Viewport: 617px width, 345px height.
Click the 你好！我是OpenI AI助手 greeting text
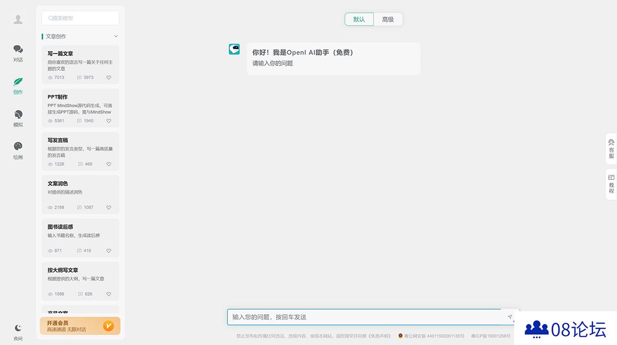(x=303, y=52)
